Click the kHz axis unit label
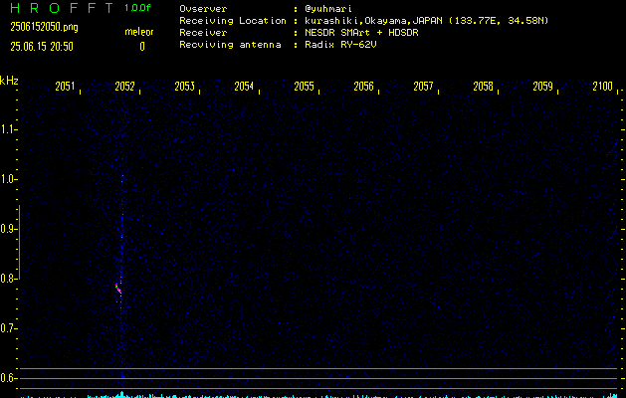The height and width of the screenshot is (398, 626). point(9,81)
